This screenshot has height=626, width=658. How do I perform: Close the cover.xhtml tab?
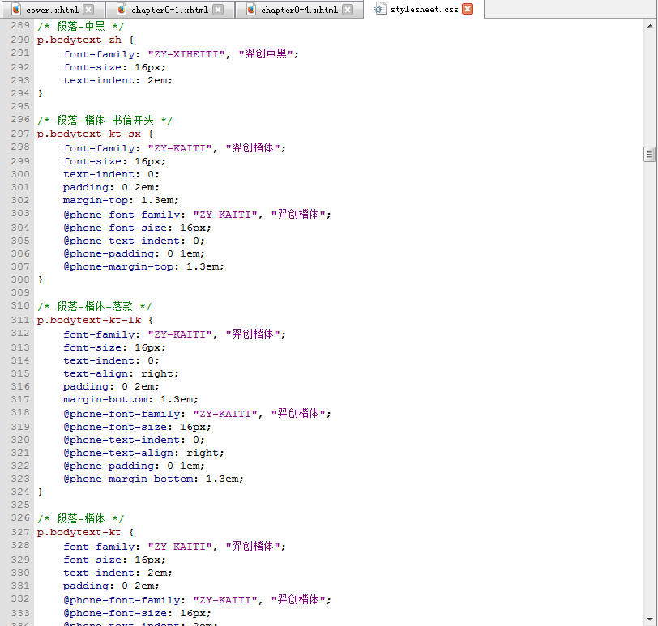click(x=88, y=10)
